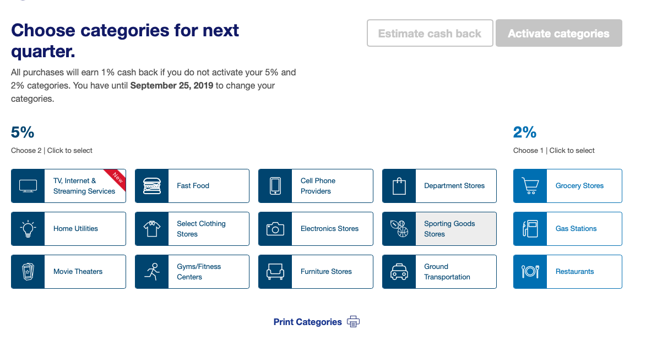Click Activate categories button
This screenshot has width=646, height=341.
(x=558, y=33)
